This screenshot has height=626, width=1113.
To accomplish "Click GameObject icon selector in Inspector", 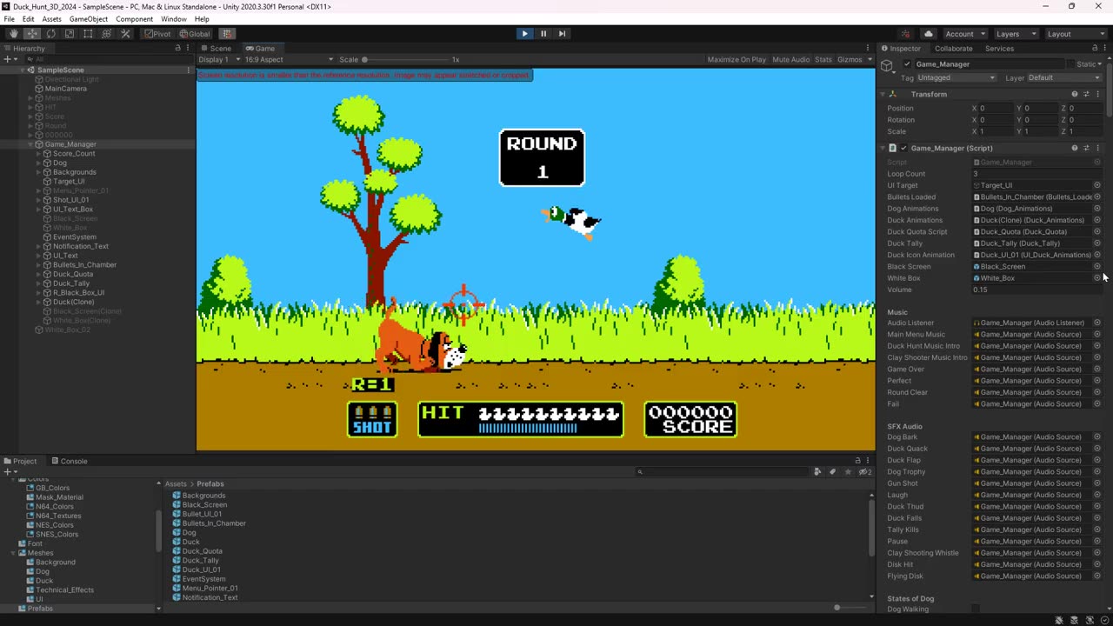I will (887, 65).
